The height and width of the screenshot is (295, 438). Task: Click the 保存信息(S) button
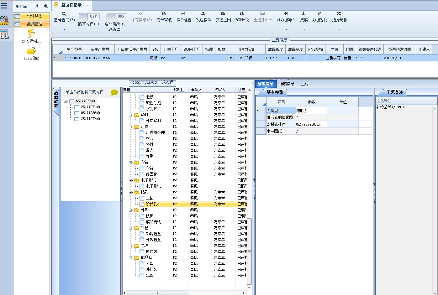point(141,17)
